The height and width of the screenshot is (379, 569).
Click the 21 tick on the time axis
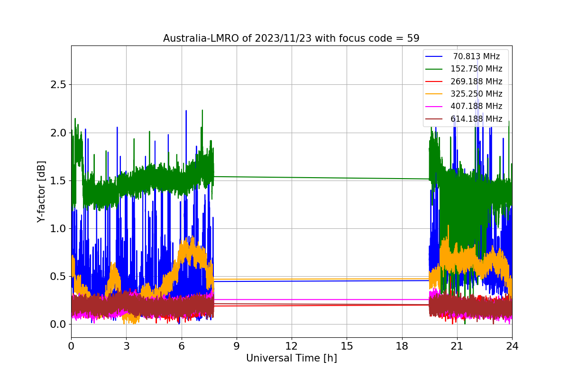[457, 346]
